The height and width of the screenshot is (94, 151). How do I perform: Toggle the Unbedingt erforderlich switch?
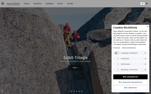coord(117,53)
